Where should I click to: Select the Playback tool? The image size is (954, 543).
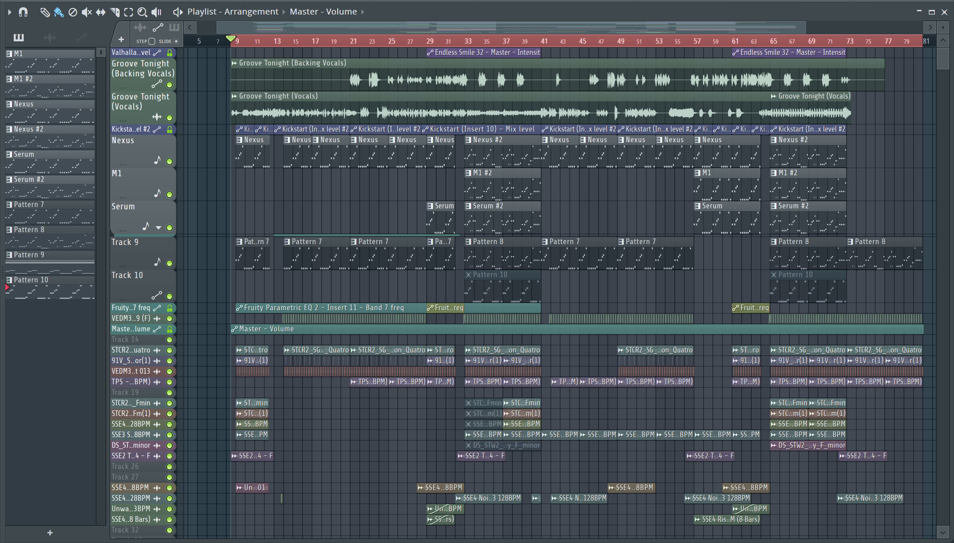(156, 12)
